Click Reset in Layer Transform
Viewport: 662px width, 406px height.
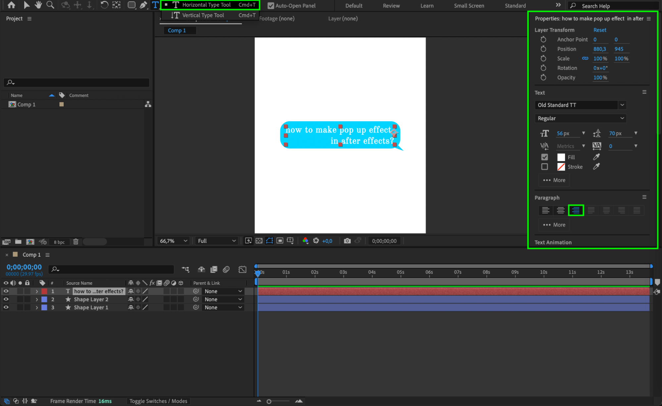pos(599,30)
